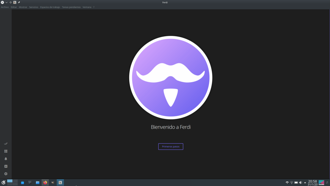
Task: Click the Primeros pasos button
Action: [171, 147]
